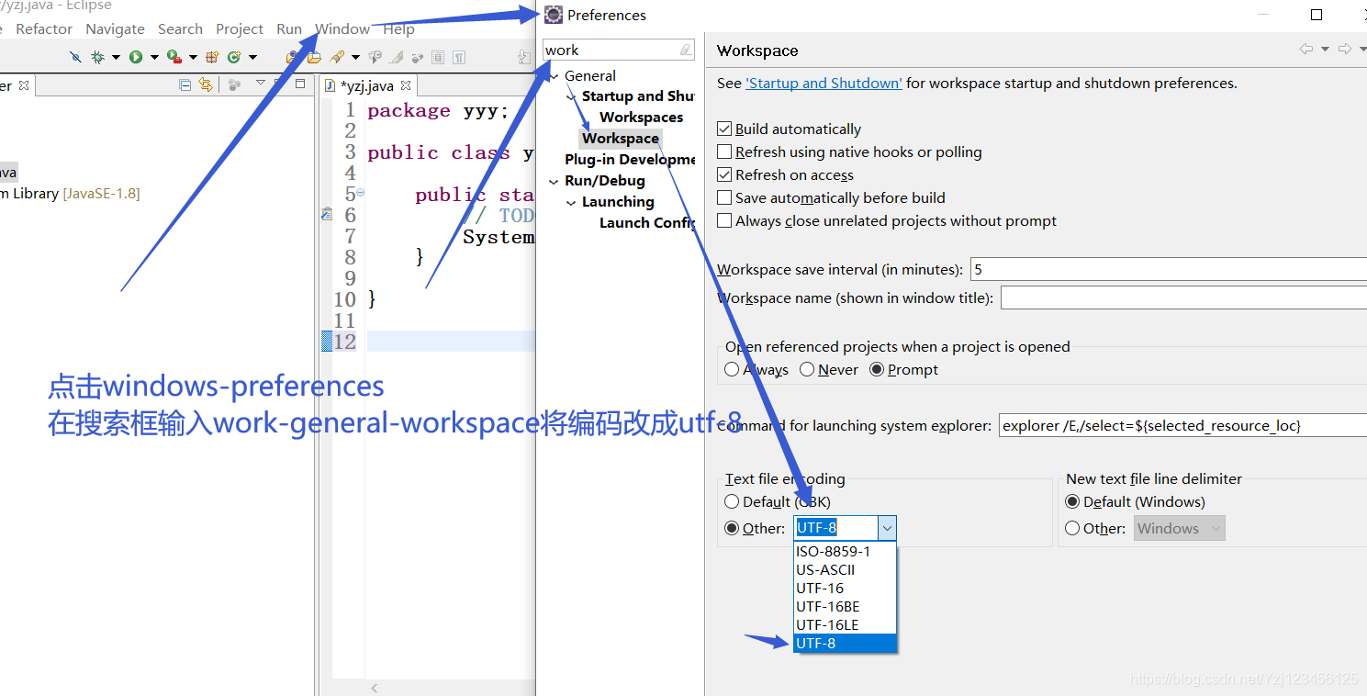Open the Navigate menu
1367x696 pixels.
115,29
